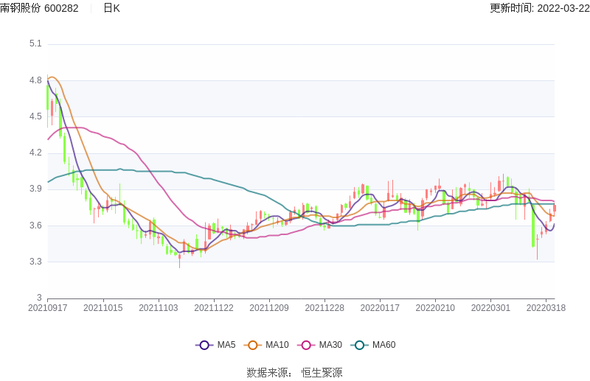Click the 南钢股份 600282 stock title
This screenshot has height=381, width=590.
(x=39, y=8)
